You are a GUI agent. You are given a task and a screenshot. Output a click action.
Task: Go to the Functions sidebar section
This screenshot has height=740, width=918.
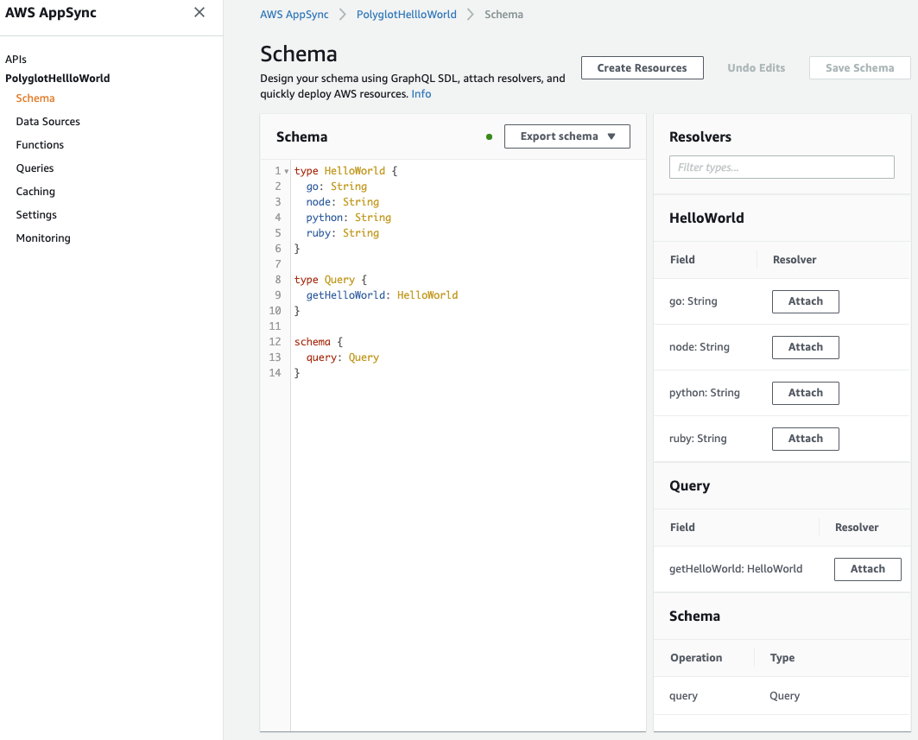pos(40,145)
